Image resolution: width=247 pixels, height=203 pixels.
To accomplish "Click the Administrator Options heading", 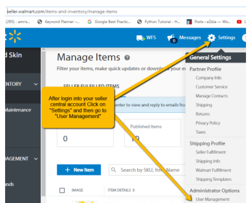I will click(214, 191).
